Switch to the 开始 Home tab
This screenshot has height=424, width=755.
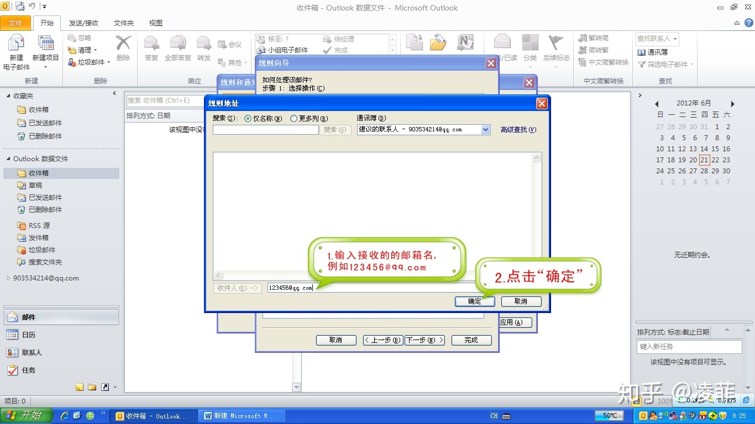47,23
